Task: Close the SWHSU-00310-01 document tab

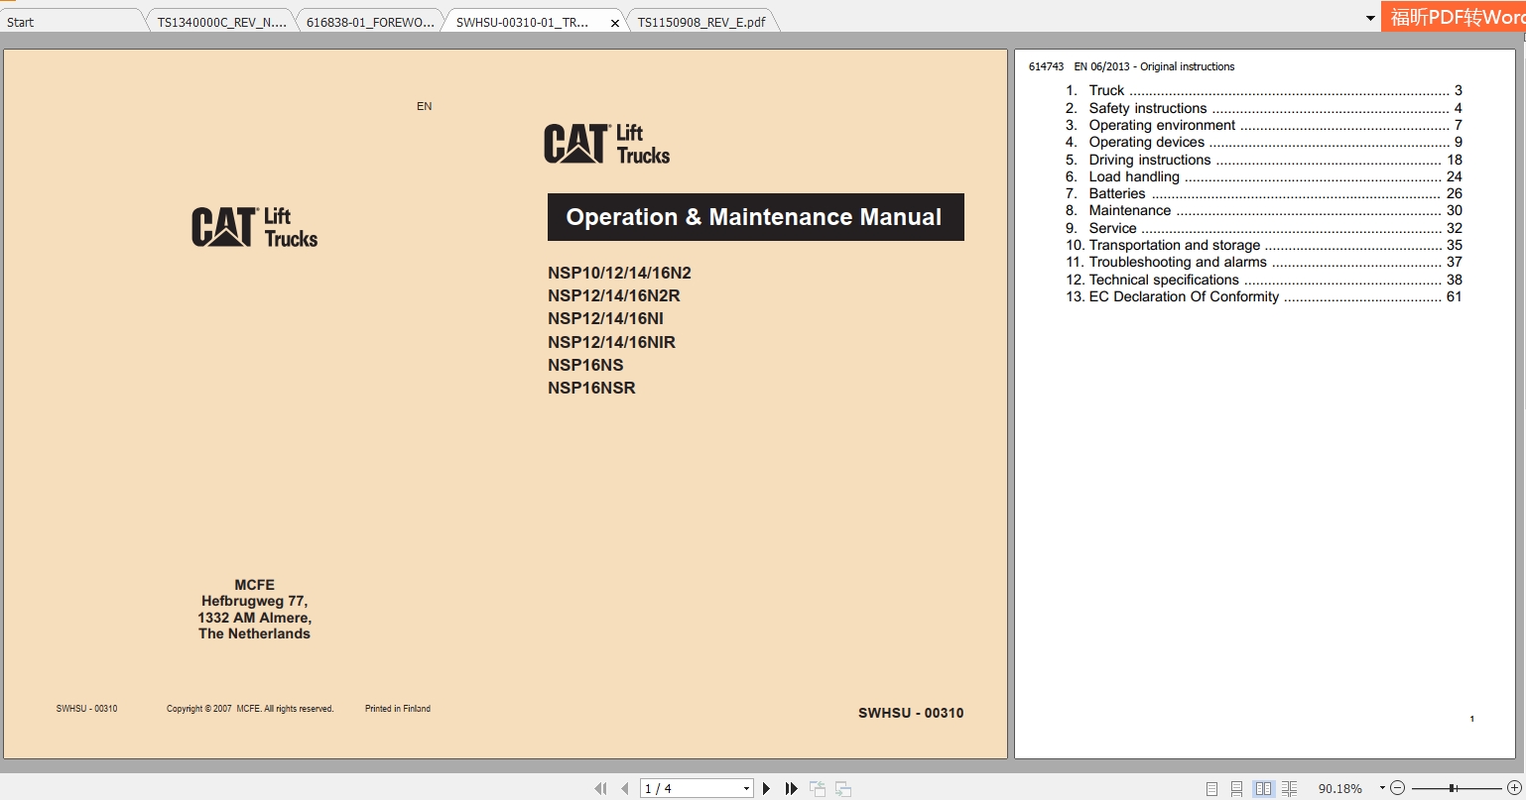Action: coord(614,21)
